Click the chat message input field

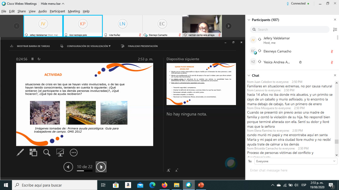(291, 170)
